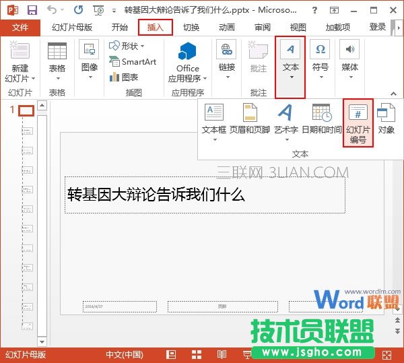
Task: Open the Symbols (符号) dropdown
Action: 321,59
